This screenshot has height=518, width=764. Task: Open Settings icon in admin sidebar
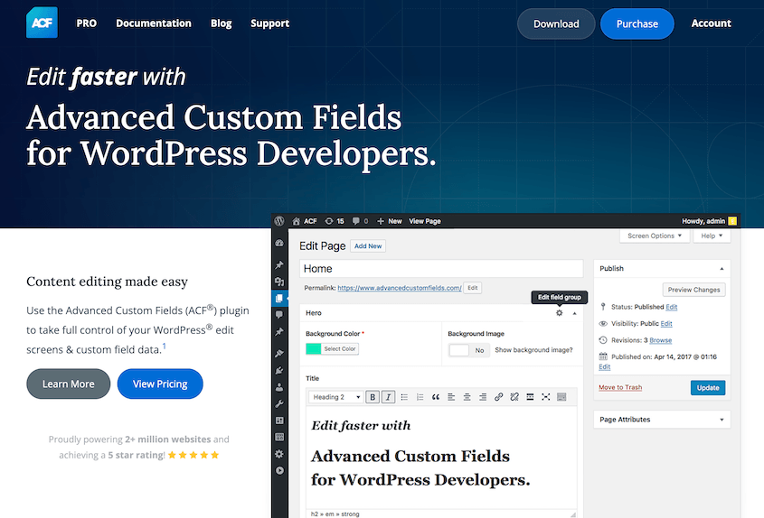tap(279, 454)
